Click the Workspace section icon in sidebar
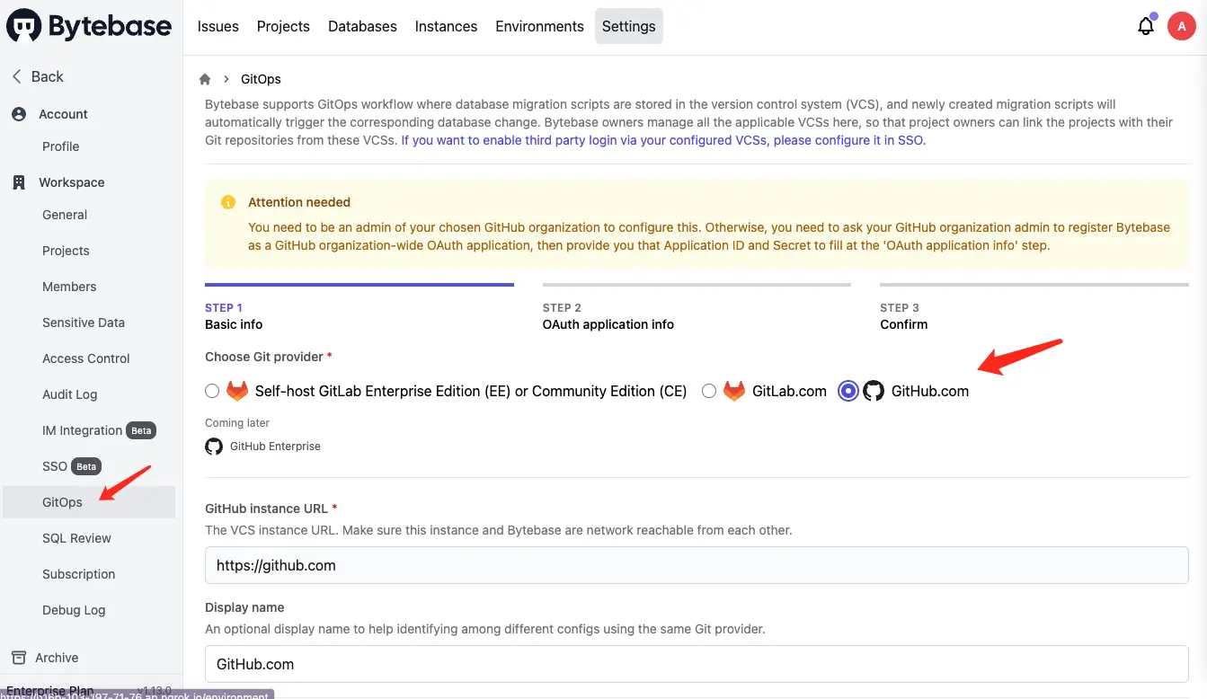The width and height of the screenshot is (1207, 699). [x=19, y=181]
